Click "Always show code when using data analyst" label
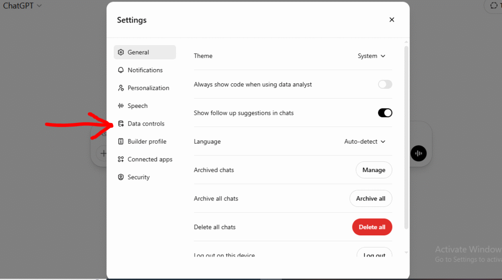Viewport: 502px width, 280px height. [252, 84]
